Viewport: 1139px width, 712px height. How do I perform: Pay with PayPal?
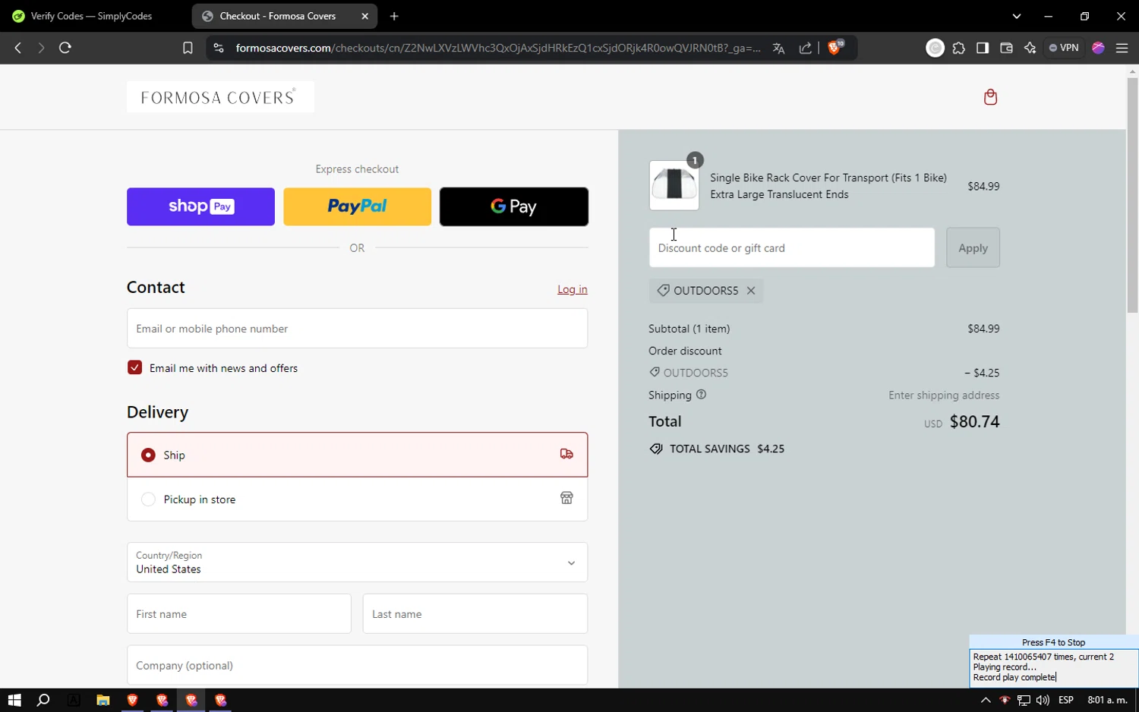point(357,206)
